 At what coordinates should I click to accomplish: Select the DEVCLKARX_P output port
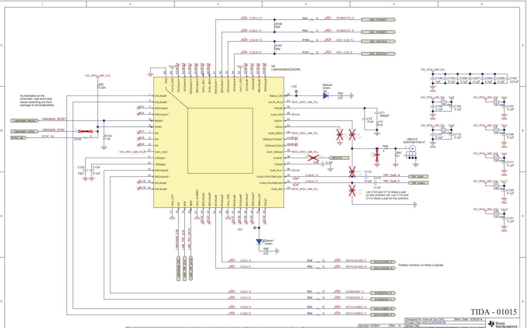click(x=383, y=262)
